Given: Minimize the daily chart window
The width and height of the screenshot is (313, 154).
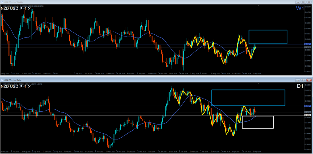Looking at the screenshot, I should pos(297,79).
